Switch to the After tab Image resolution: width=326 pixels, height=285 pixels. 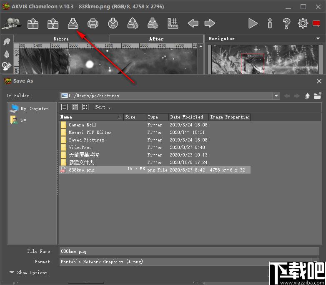tap(156, 39)
